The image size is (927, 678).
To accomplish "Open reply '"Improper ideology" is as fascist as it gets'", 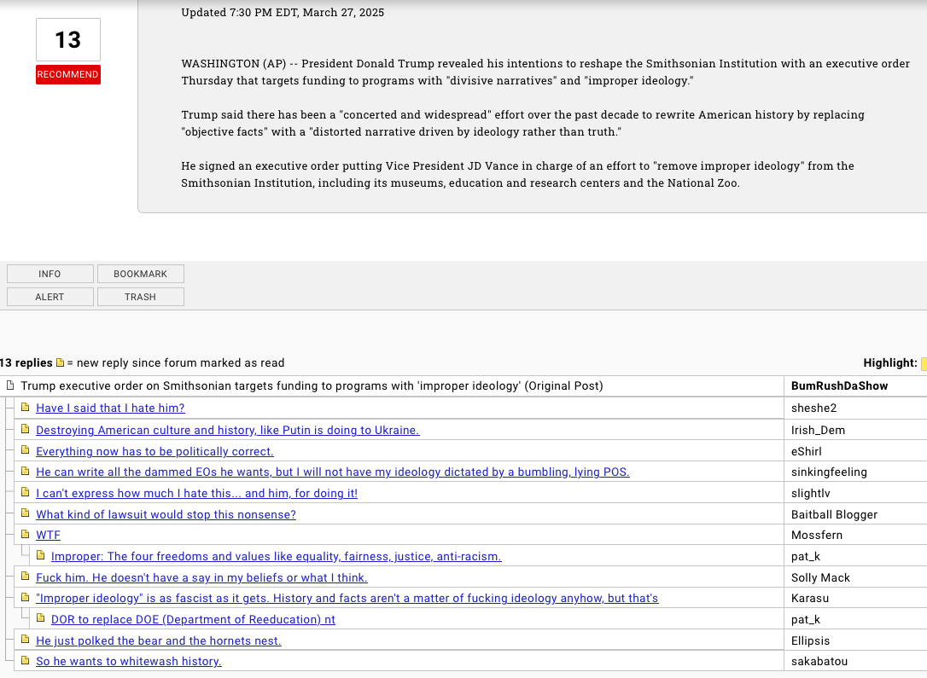I will pyautogui.click(x=347, y=599).
